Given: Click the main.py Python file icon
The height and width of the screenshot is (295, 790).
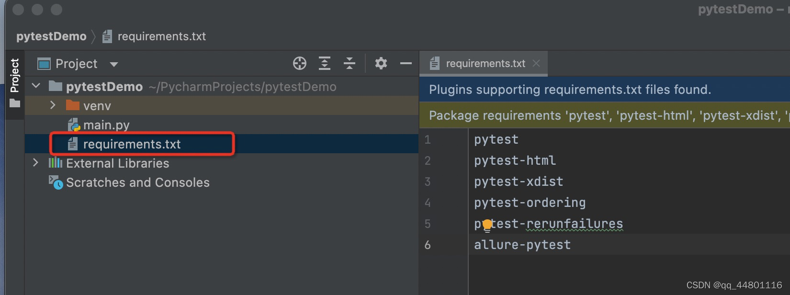Looking at the screenshot, I should click(x=74, y=125).
